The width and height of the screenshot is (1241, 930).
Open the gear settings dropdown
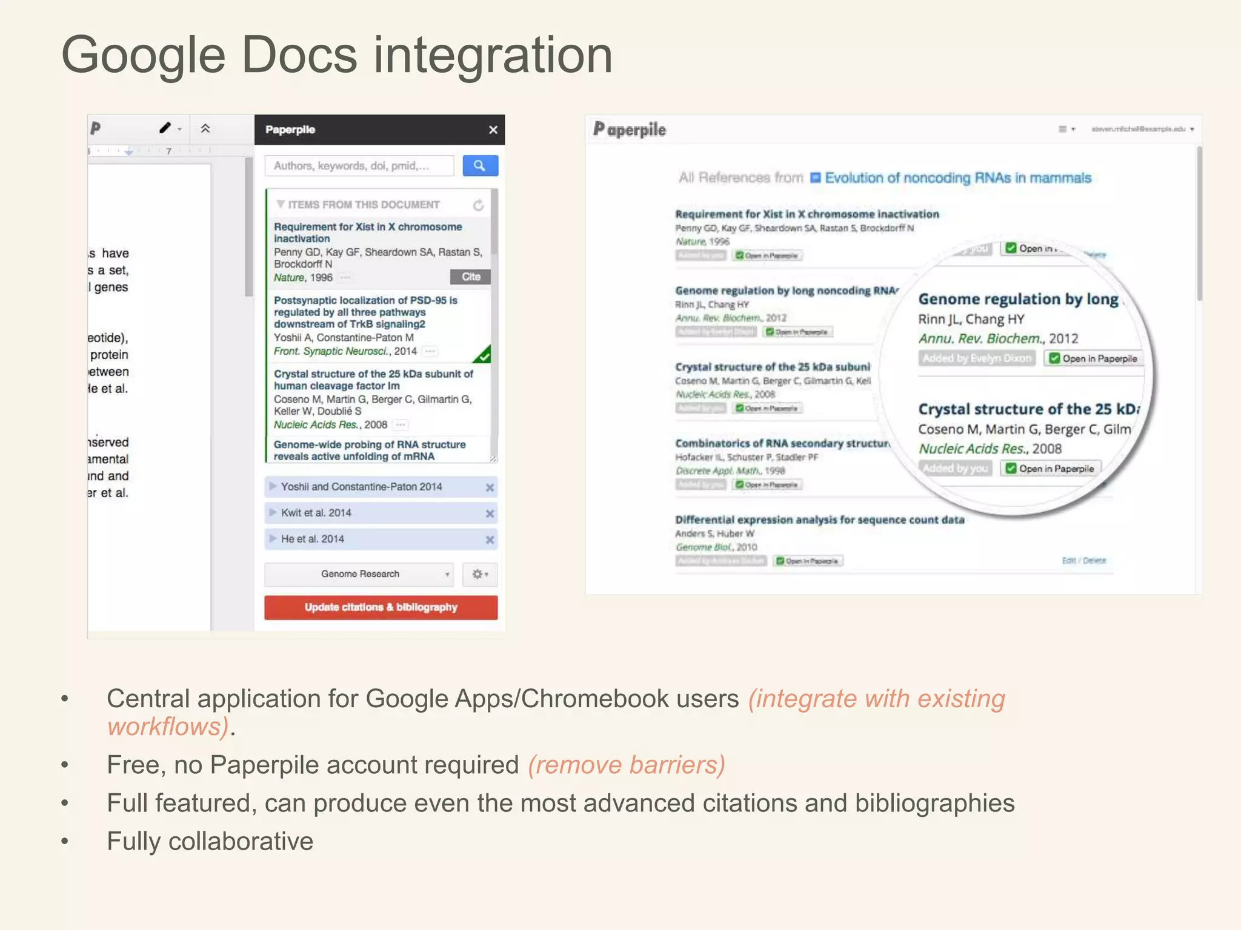(x=480, y=574)
